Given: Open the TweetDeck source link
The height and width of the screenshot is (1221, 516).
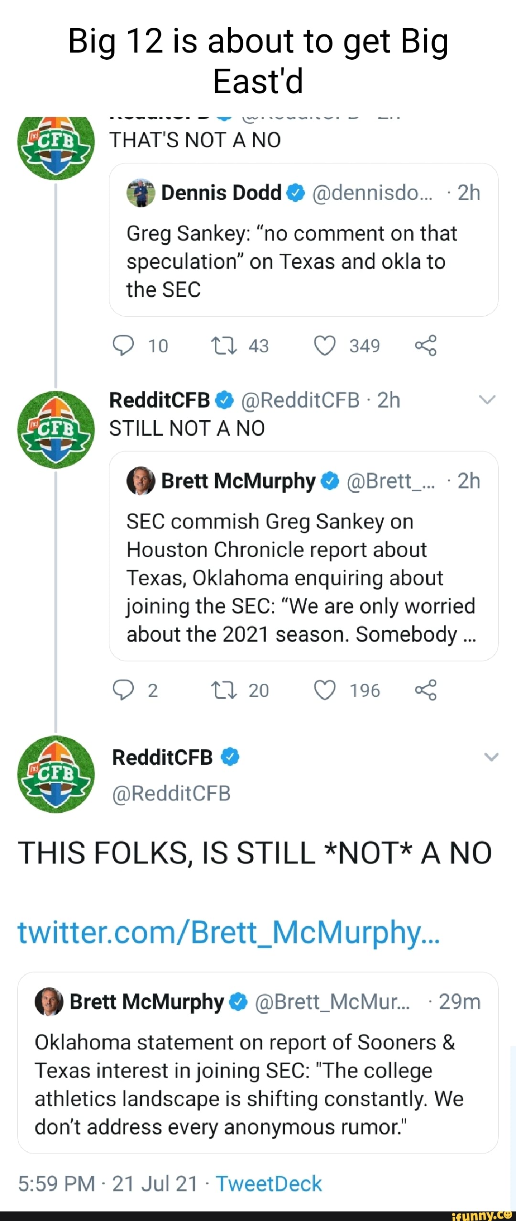Looking at the screenshot, I should (269, 1184).
